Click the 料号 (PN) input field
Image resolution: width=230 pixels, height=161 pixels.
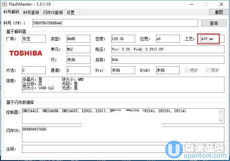point(115,23)
